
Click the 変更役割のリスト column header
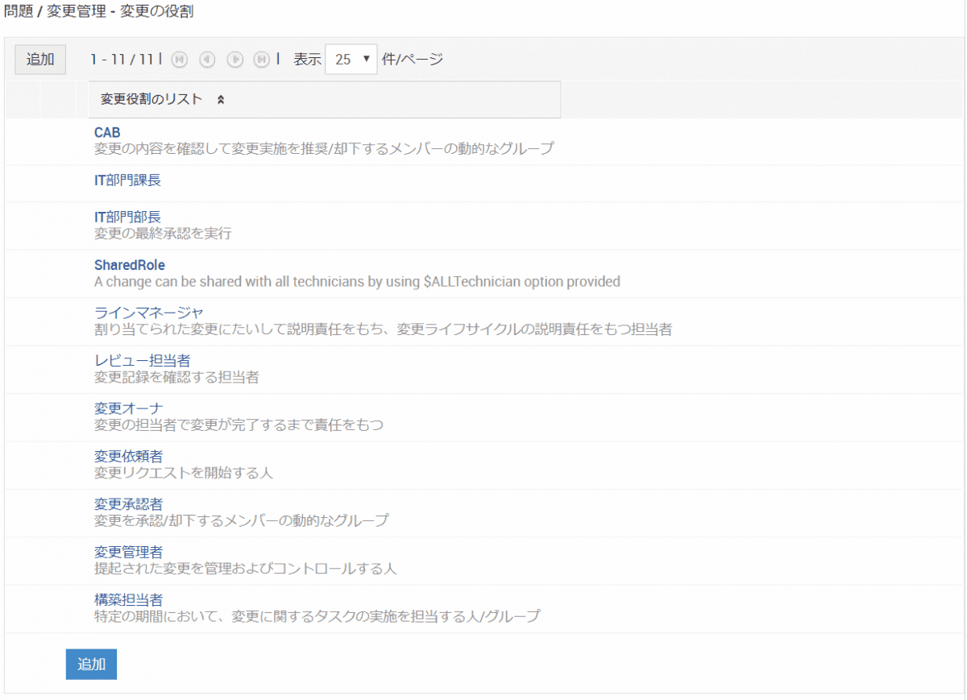click(x=324, y=100)
